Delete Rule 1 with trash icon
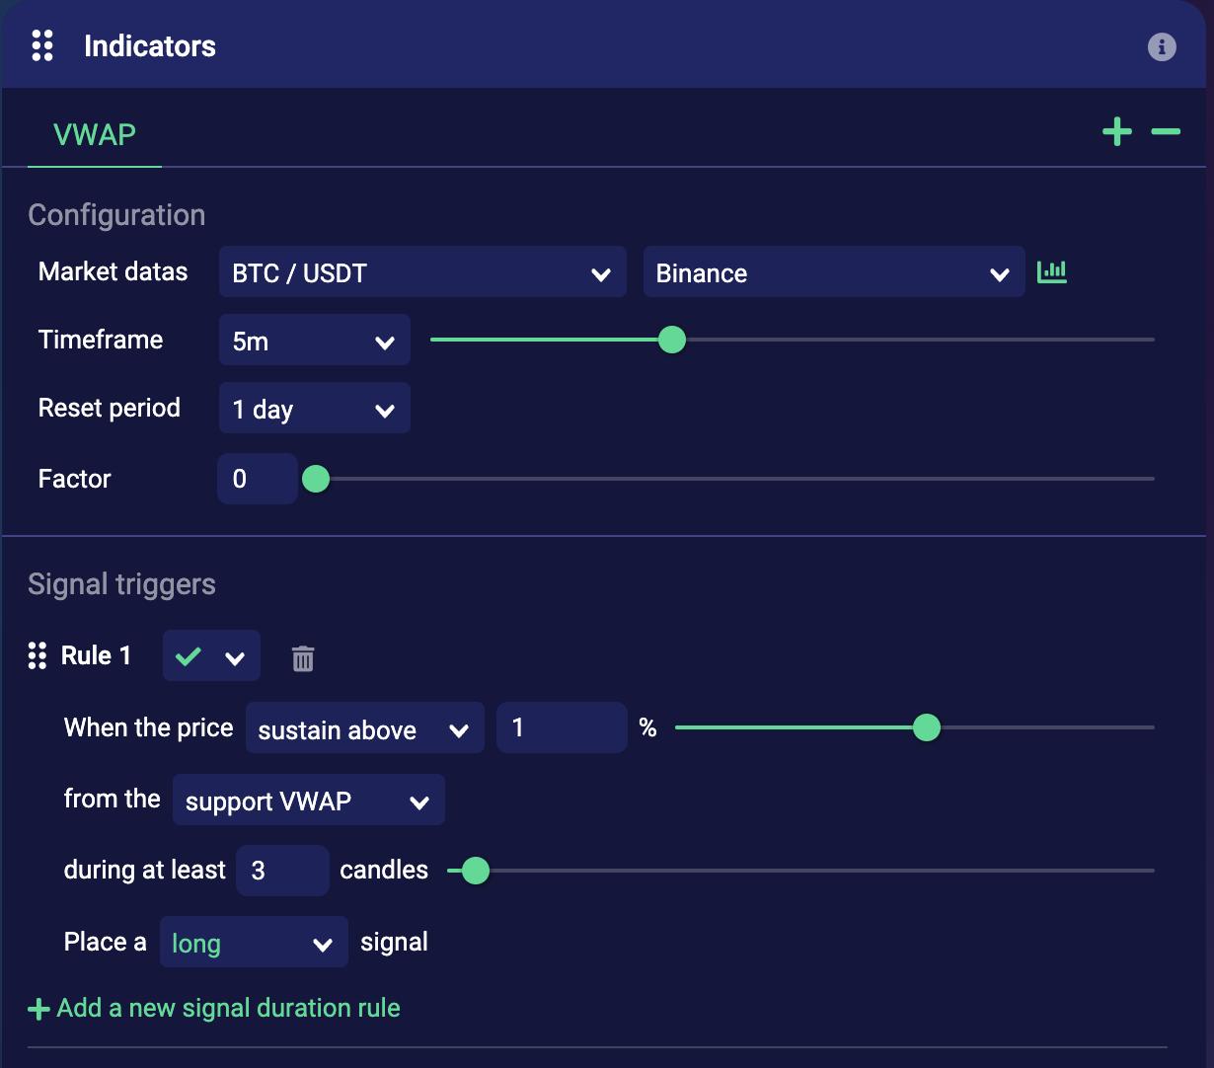 point(303,658)
